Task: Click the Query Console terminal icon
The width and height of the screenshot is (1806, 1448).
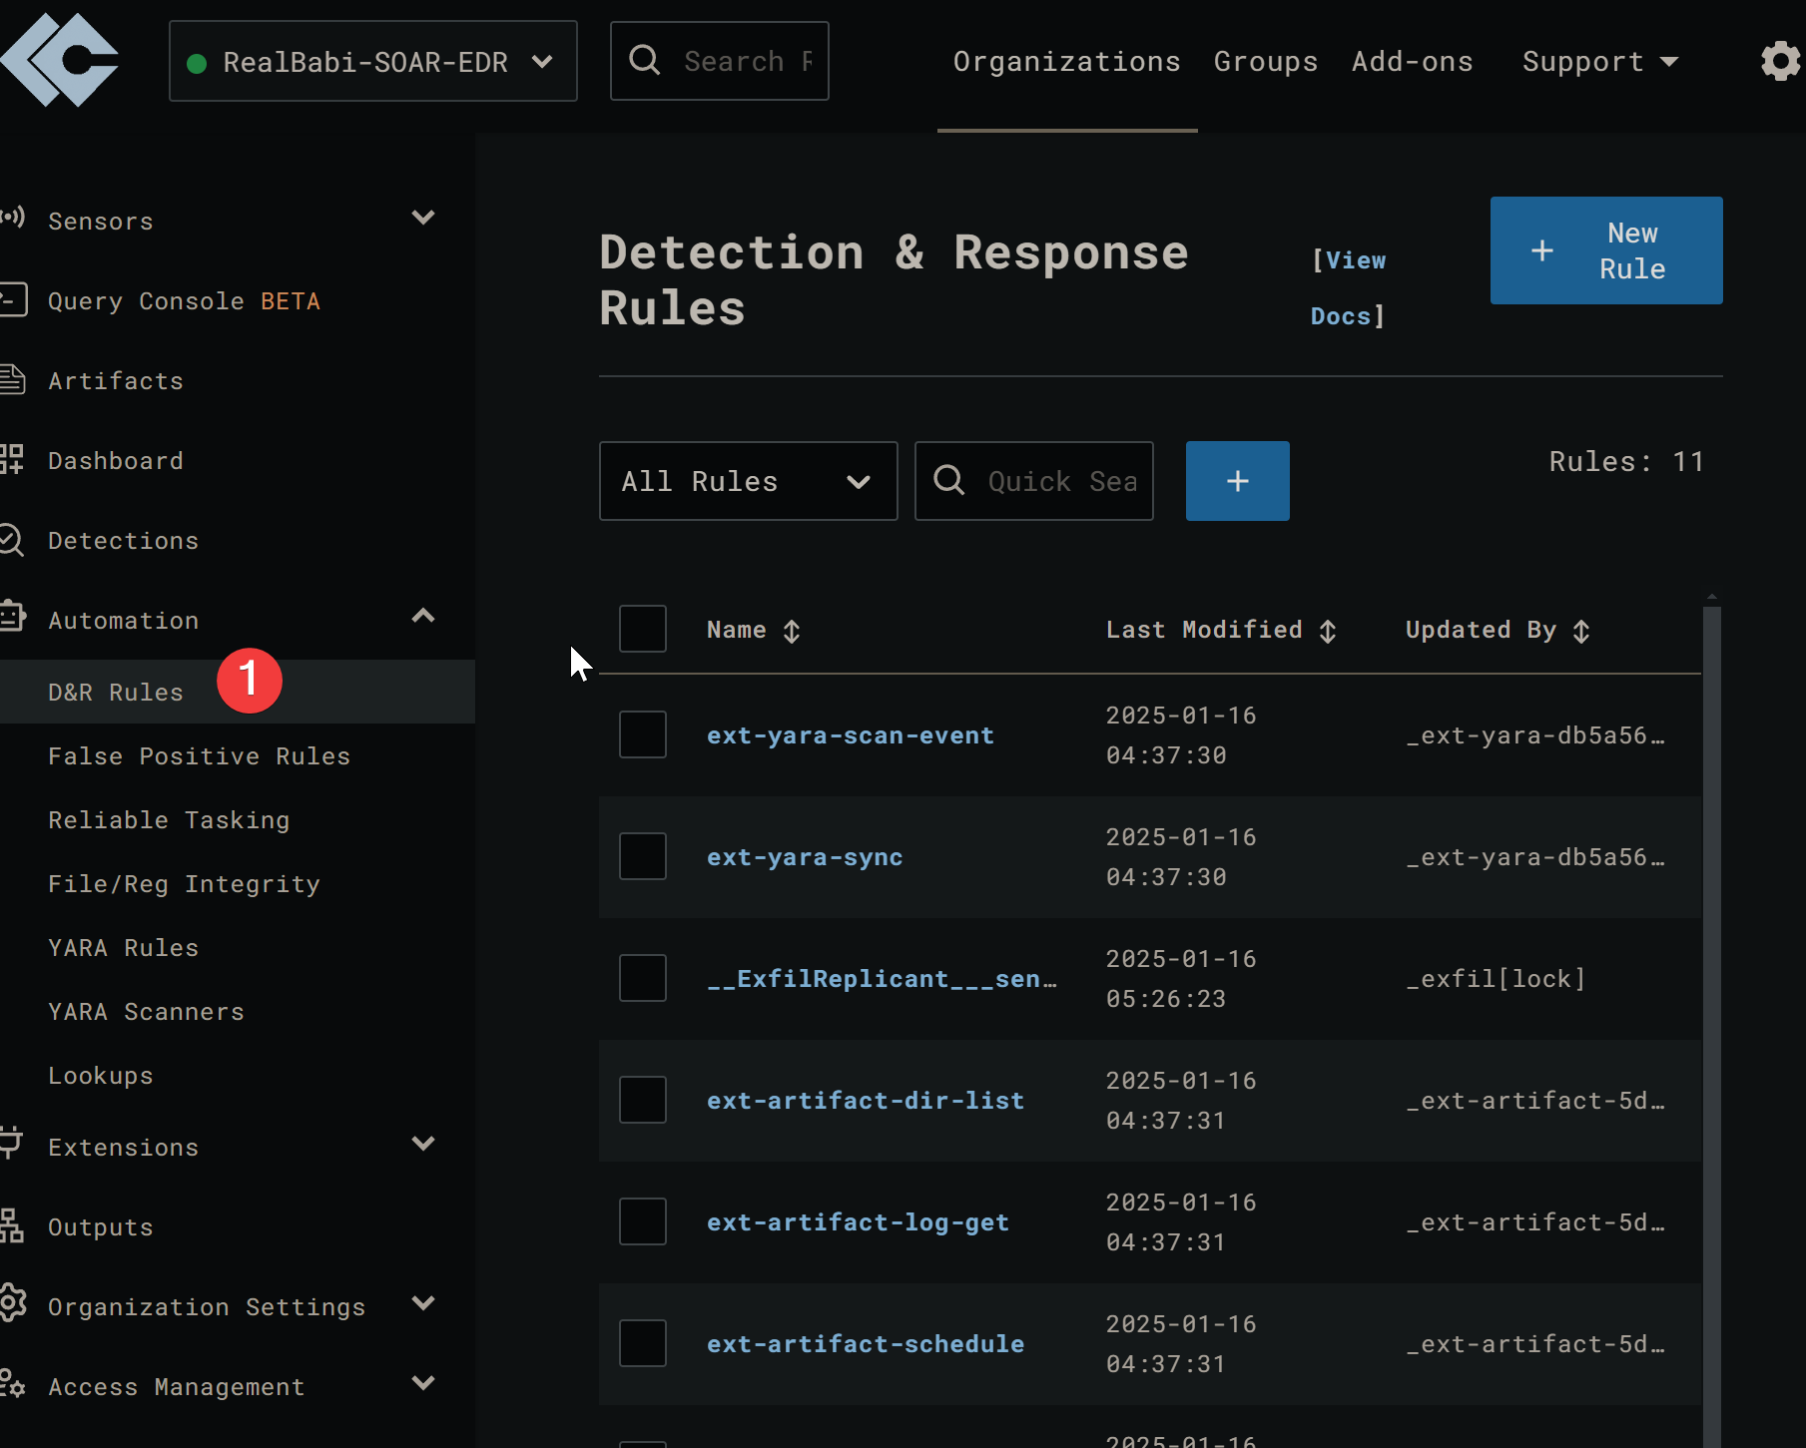Action: coord(12,299)
